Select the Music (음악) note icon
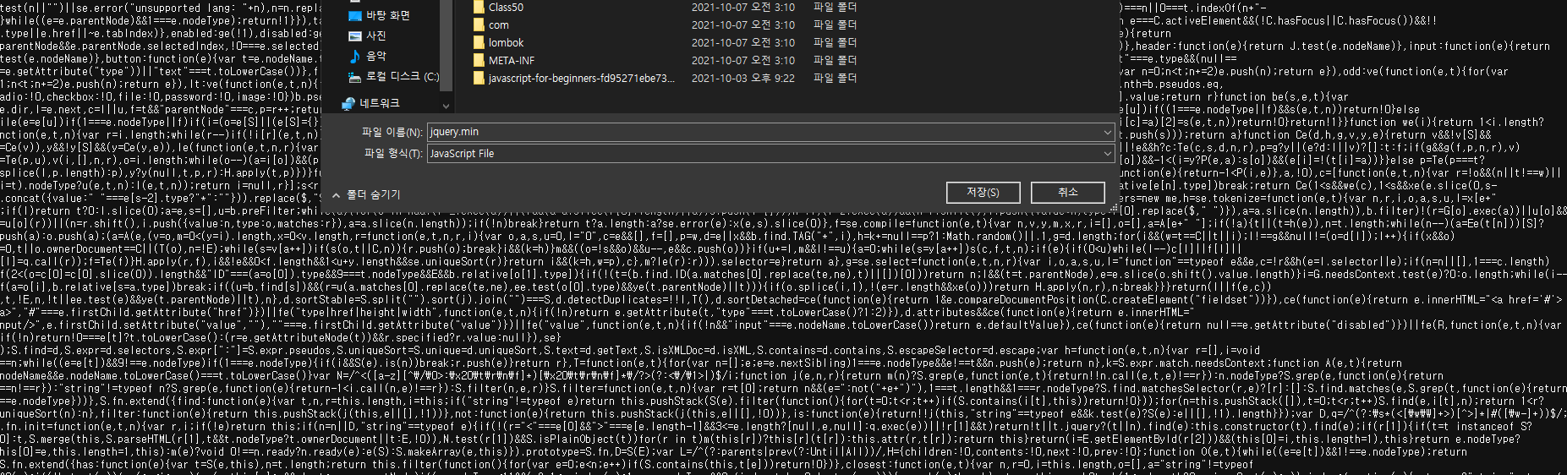The image size is (1567, 475). tap(355, 56)
